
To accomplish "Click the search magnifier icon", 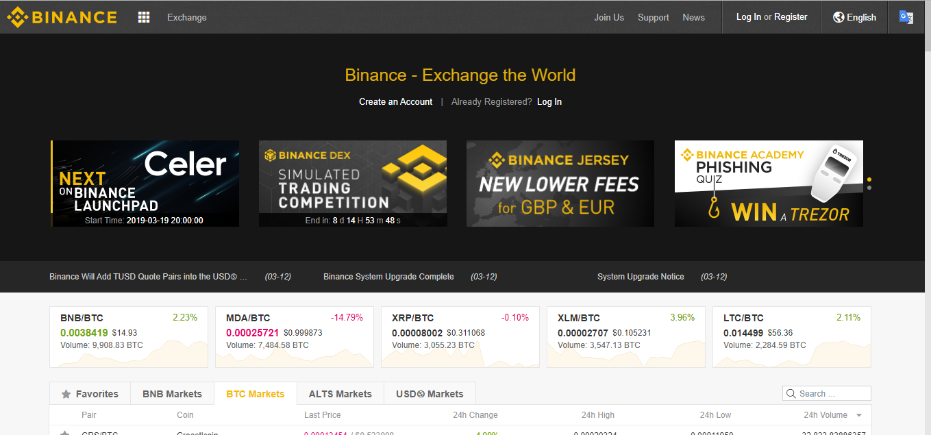I will click(x=792, y=393).
